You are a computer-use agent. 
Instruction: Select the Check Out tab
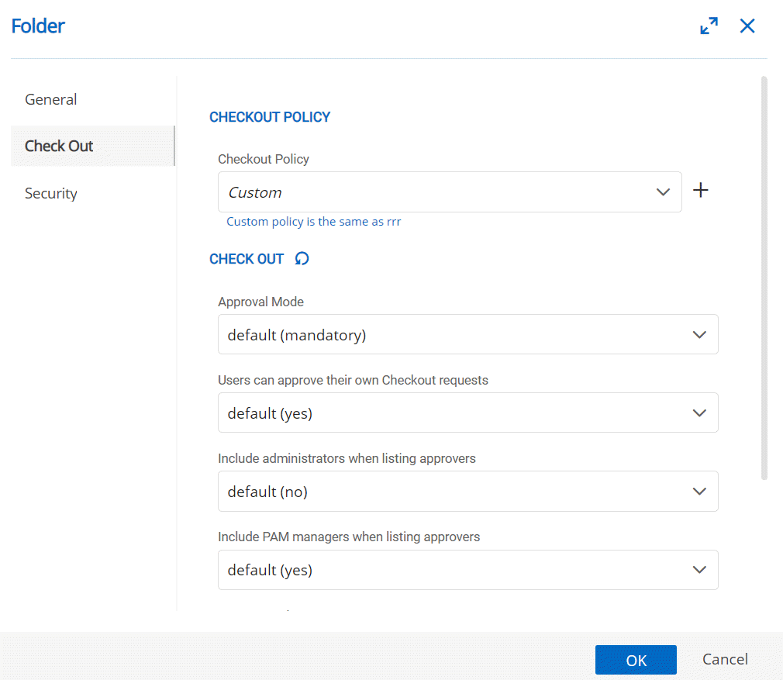(x=59, y=146)
